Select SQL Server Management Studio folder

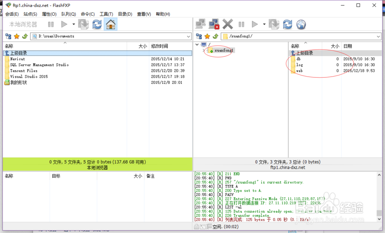coord(39,65)
